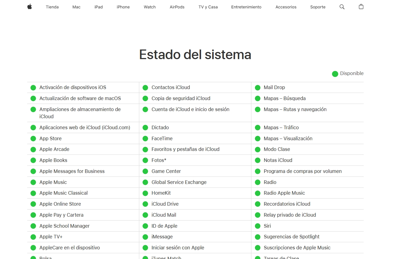Click the green status dot beside Radio Apple Music

[258, 193]
